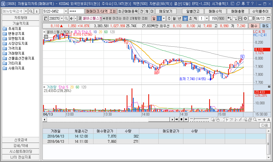Click the window grid split icon
The height and width of the screenshot is (162, 273).
coord(213,120)
